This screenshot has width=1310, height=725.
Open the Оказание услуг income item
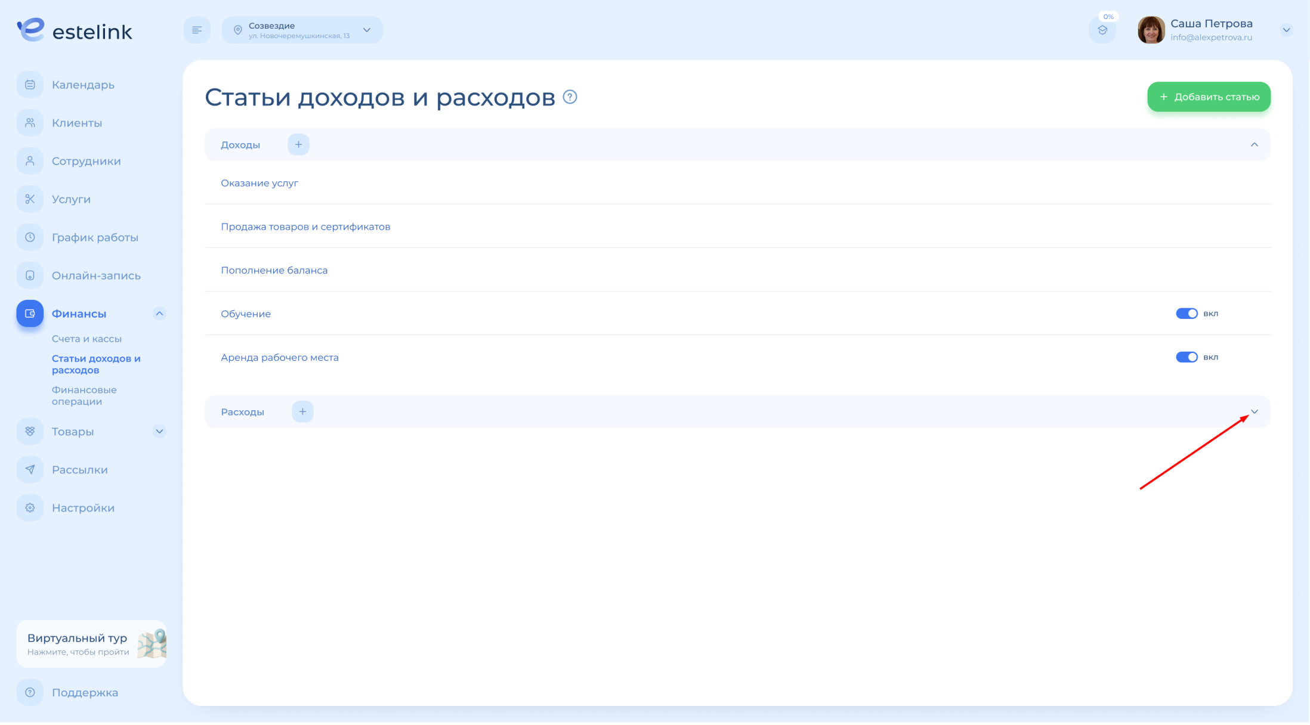(x=259, y=183)
